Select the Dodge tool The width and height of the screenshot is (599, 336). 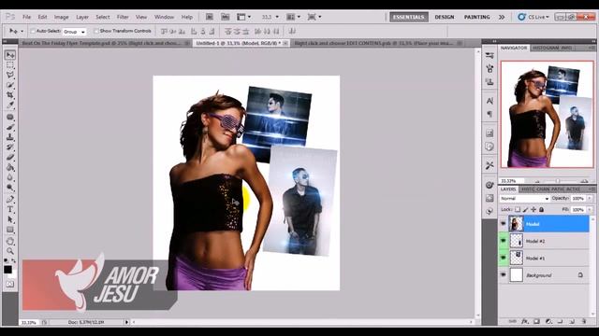pyautogui.click(x=10, y=188)
